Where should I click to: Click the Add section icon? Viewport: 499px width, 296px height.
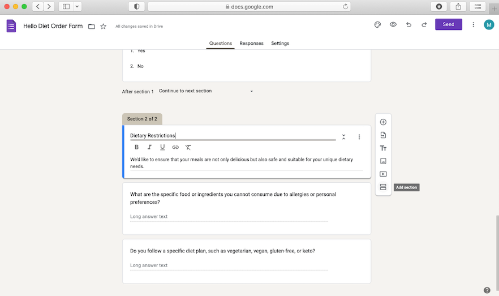click(383, 187)
